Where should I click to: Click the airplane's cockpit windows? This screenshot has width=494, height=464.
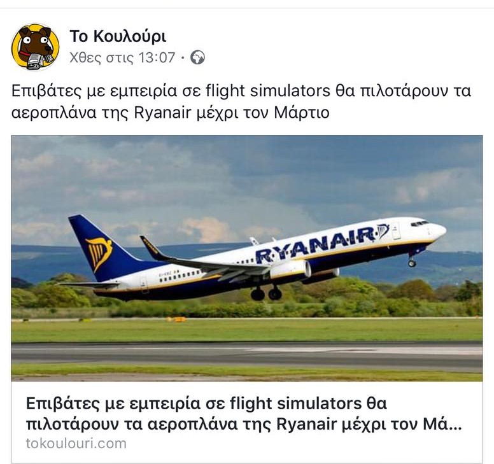tap(420, 223)
